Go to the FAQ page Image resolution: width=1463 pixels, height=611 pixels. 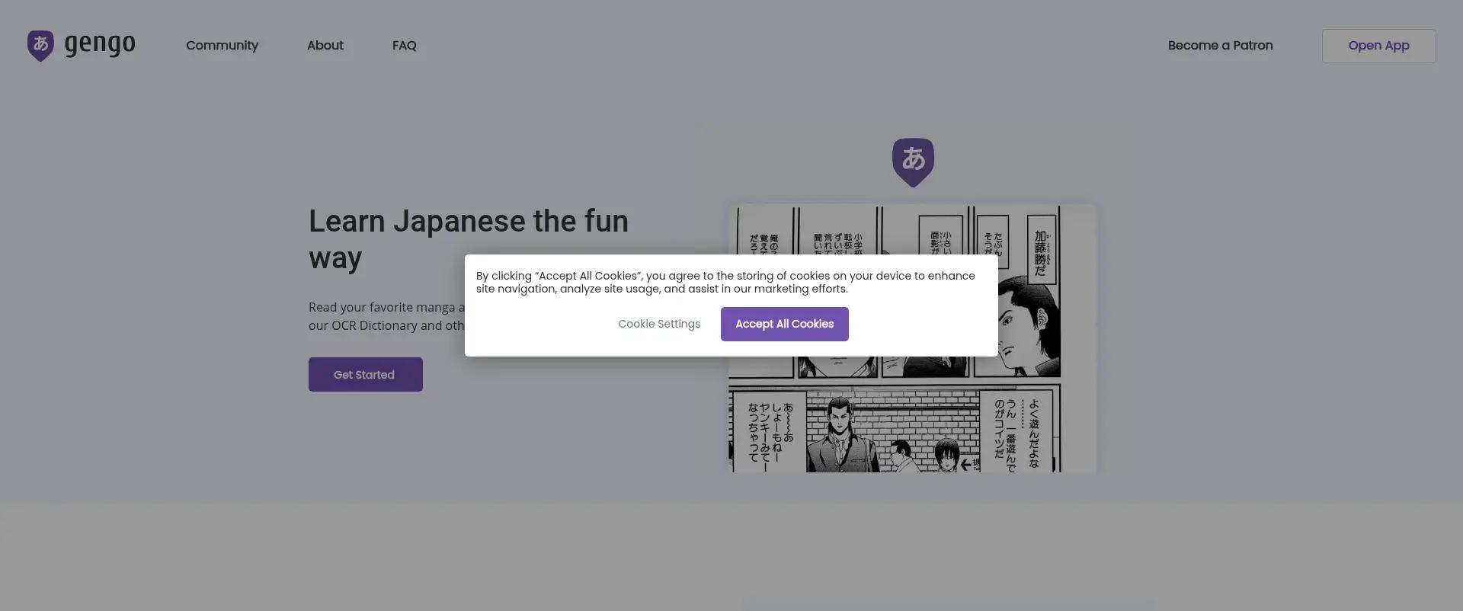click(405, 46)
